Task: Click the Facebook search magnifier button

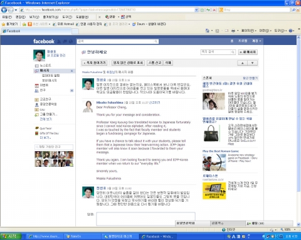Action: (x=156, y=41)
